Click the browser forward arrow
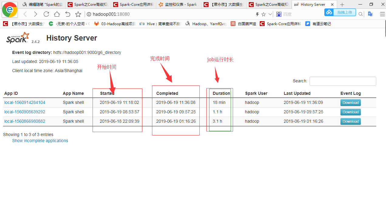This screenshot has width=386, height=209. point(36,14)
